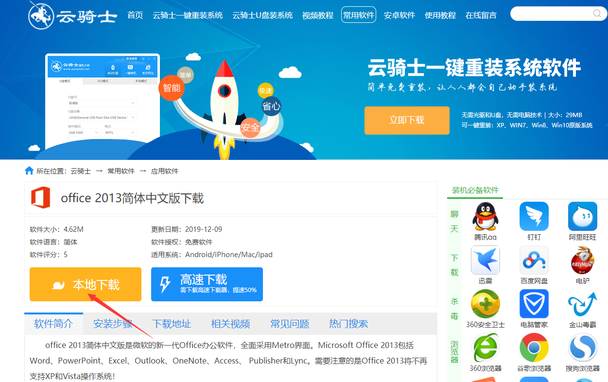Click the search magnifier icon
The image size is (608, 382).
(x=597, y=14)
